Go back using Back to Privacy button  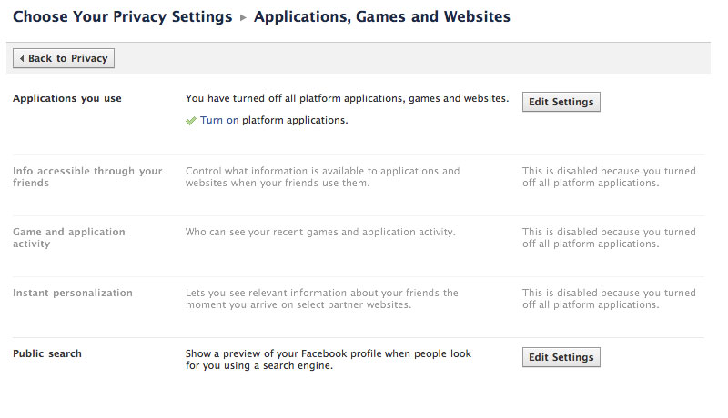[x=64, y=58]
